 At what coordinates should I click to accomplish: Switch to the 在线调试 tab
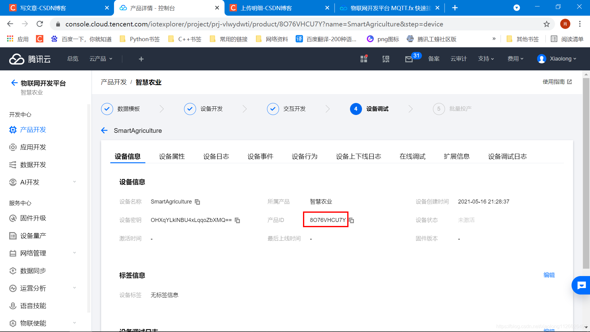click(412, 156)
